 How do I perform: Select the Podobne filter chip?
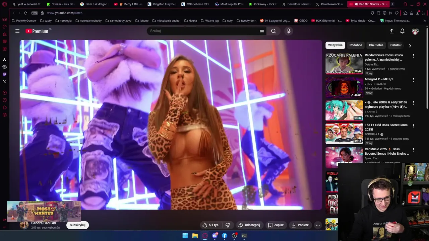(356, 45)
